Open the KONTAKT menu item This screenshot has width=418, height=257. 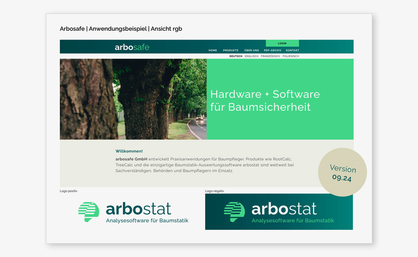[293, 50]
